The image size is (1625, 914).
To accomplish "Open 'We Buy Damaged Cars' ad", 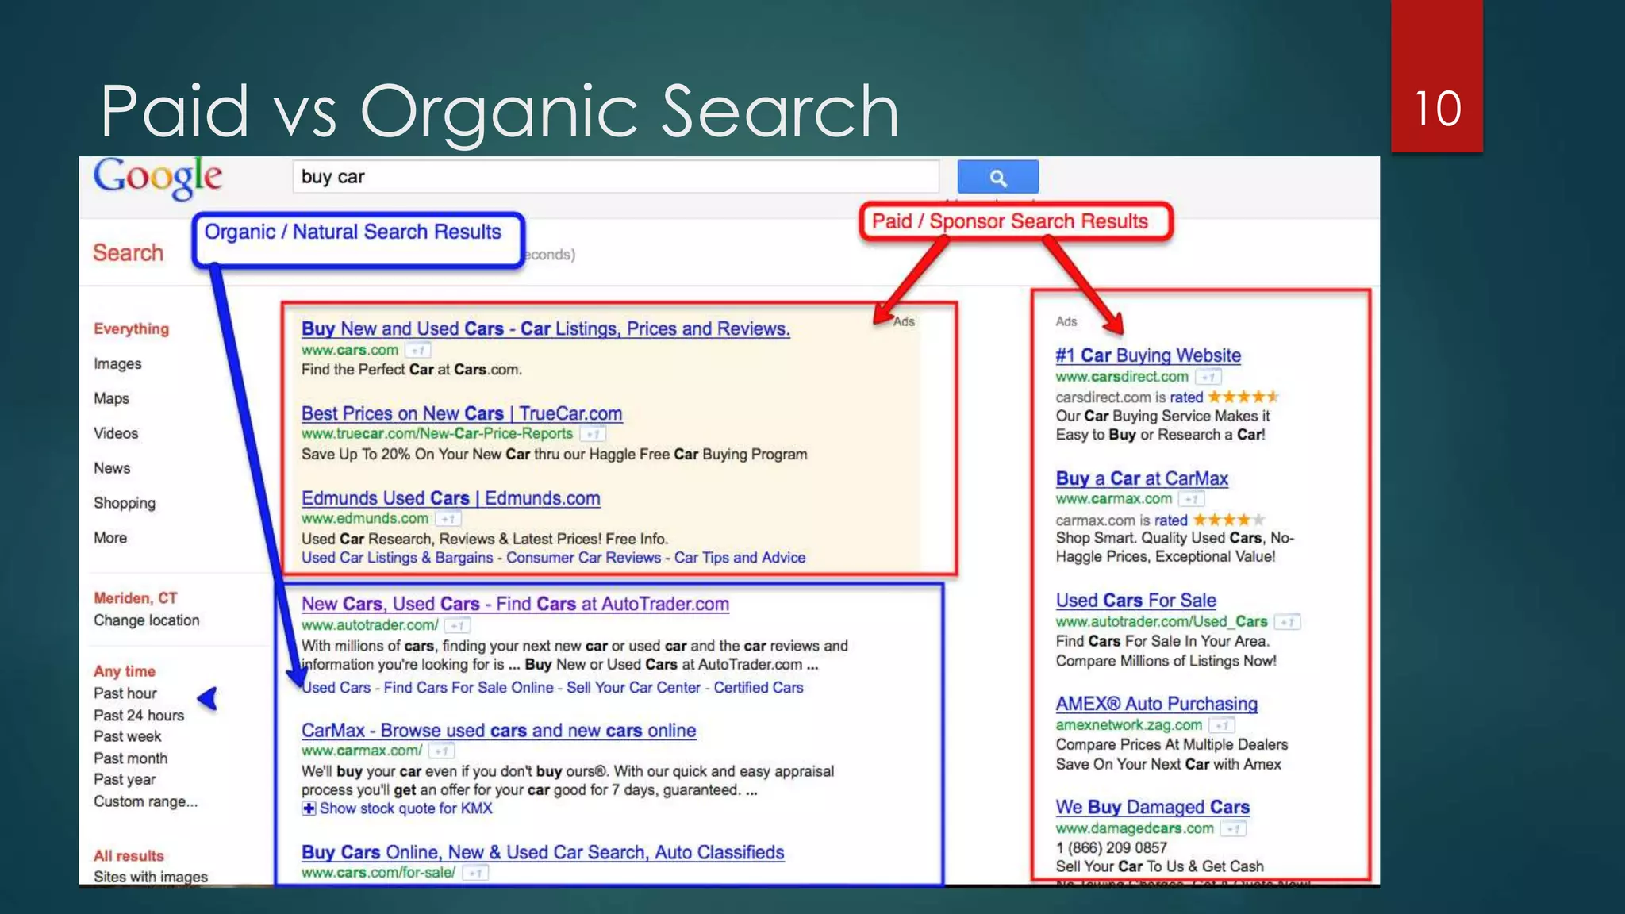I will pos(1152,807).
